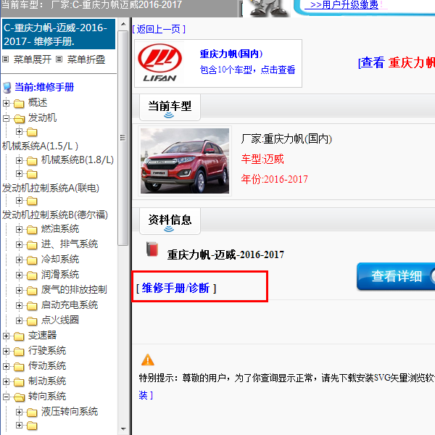Click the folder icon for 启动充电系统

coord(32,306)
